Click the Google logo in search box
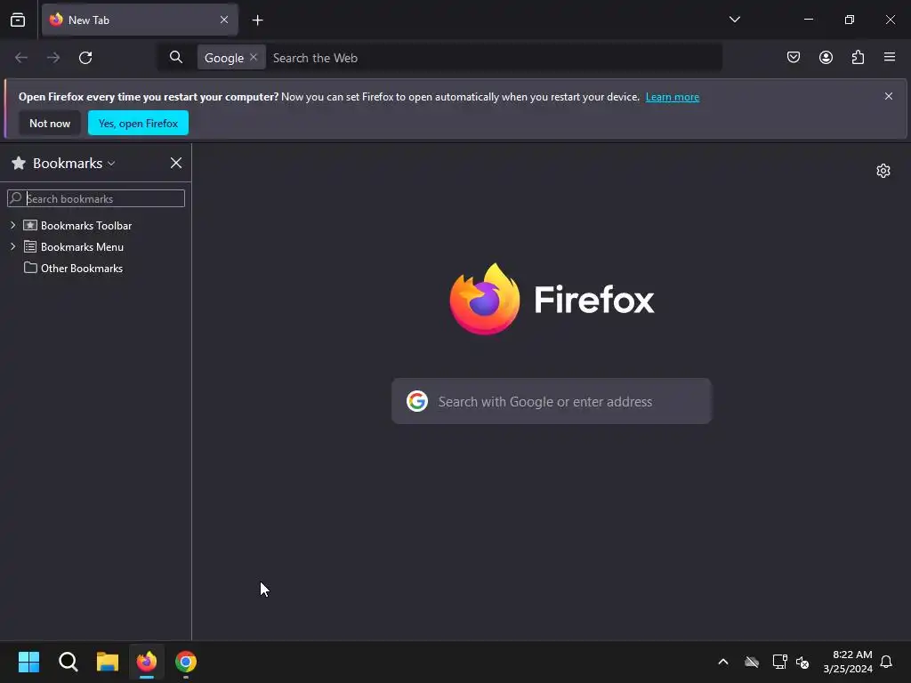Image resolution: width=911 pixels, height=683 pixels. point(417,401)
